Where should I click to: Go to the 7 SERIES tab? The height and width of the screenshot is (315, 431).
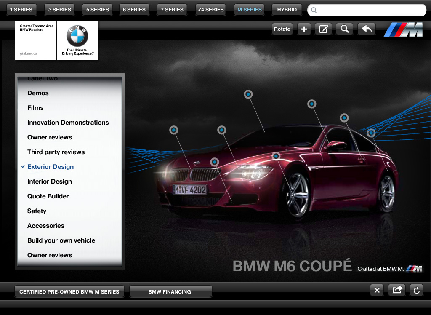[x=172, y=10]
